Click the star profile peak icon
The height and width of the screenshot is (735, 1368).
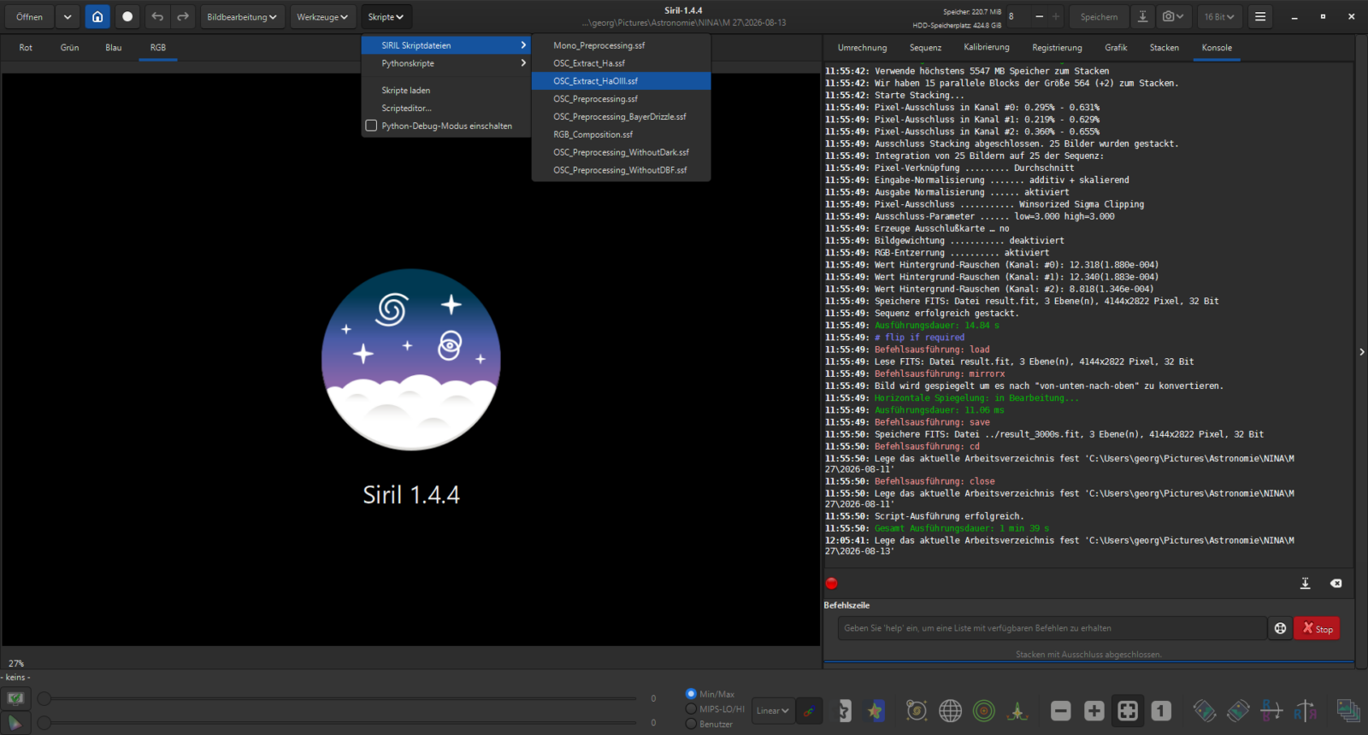[1017, 710]
